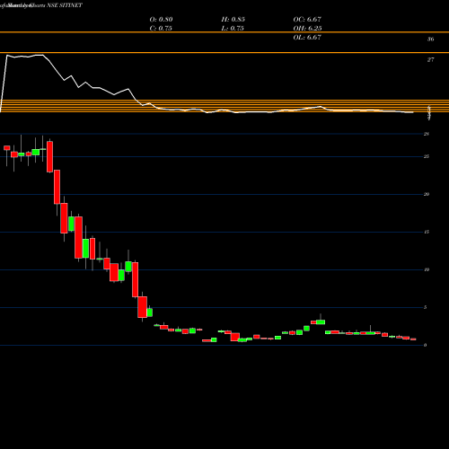Select the 25 price axis label
The height and width of the screenshot is (449, 449).
point(427,156)
